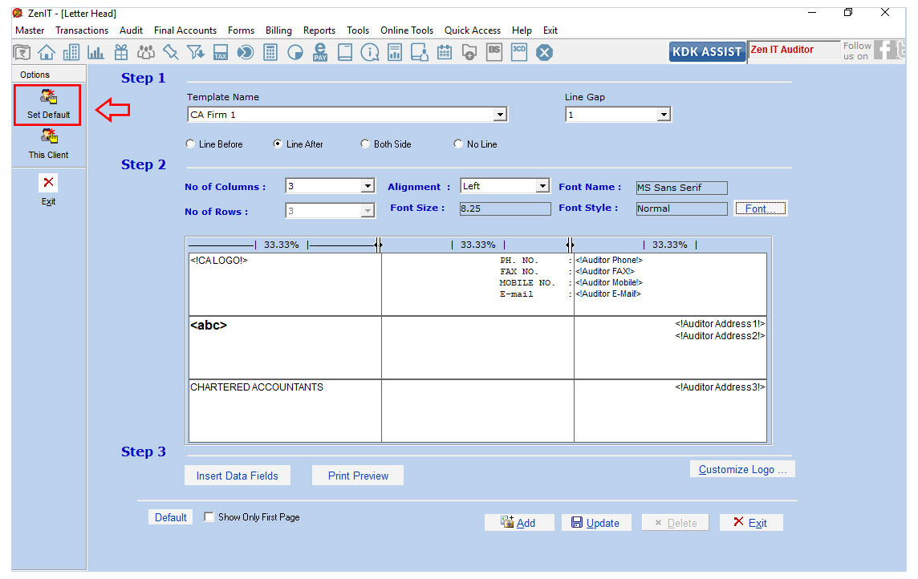Open the calendar icon in toolbar

[445, 52]
